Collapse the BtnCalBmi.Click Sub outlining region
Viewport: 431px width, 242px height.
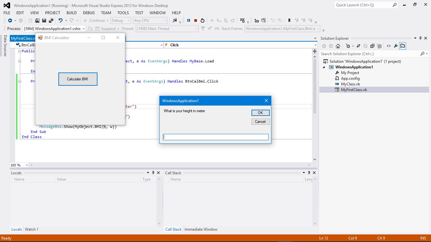(x=20, y=81)
